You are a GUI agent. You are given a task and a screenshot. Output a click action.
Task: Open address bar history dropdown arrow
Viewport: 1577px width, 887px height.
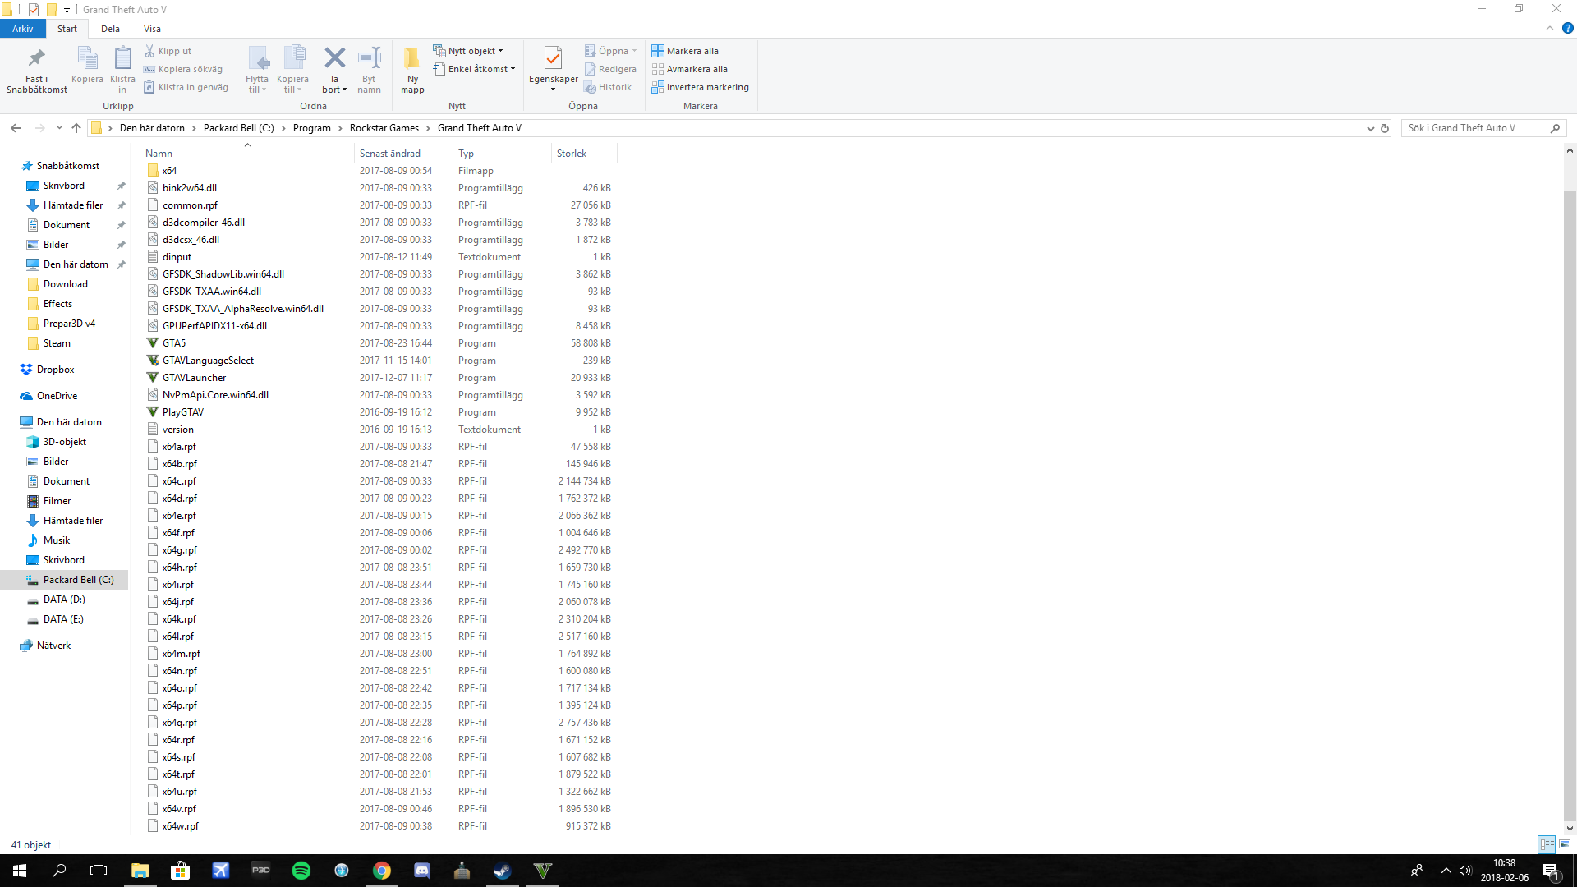(x=1370, y=128)
